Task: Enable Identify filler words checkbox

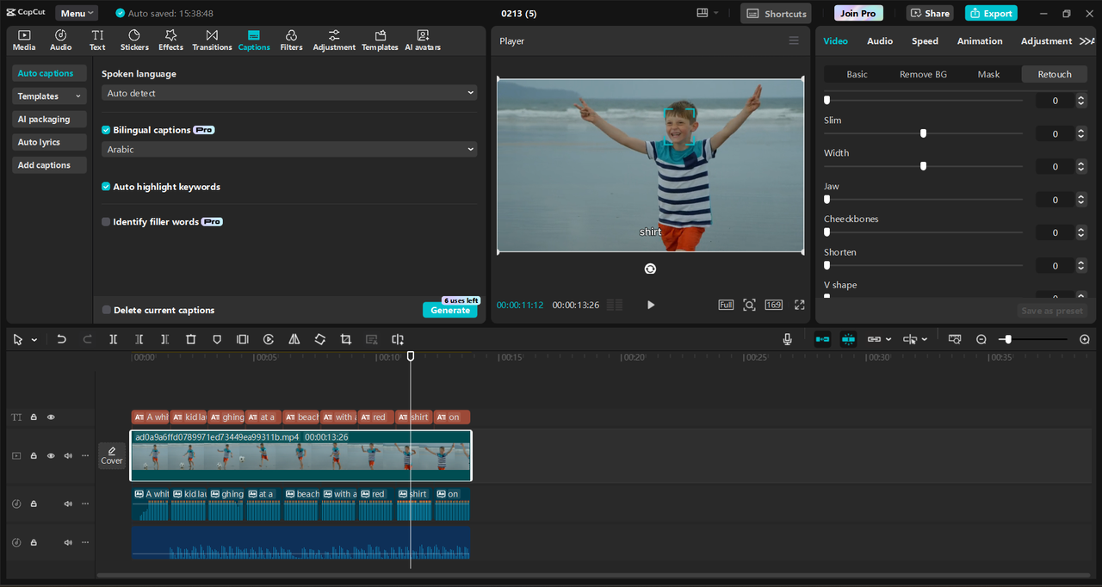Action: 106,222
